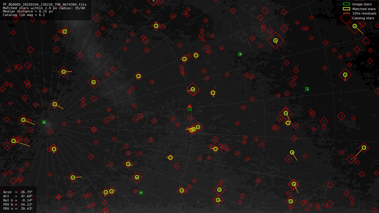This screenshot has width=379, height=213.
Task: Click the '100x residuals' legend label
Action: coord(364,13)
